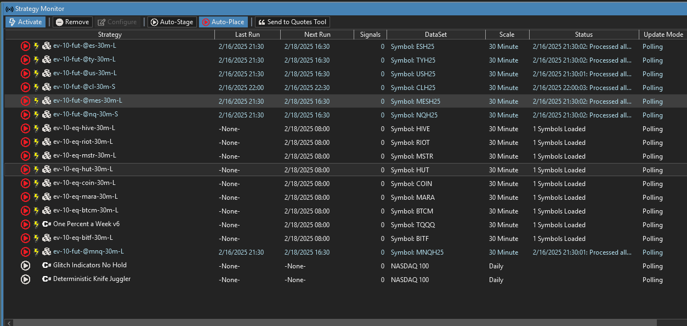Screen dimensions: 687x326
Task: Click the Strategy Monitor title bar icon
Action: coord(9,9)
